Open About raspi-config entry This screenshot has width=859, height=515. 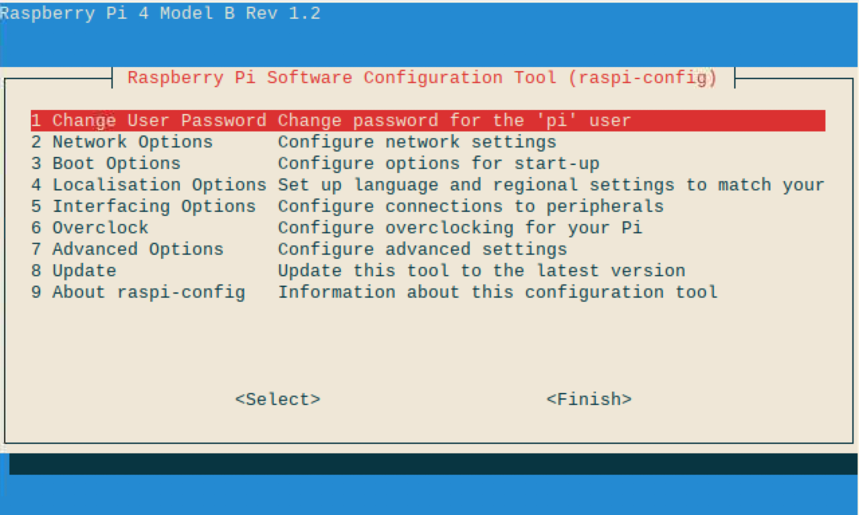(428, 292)
